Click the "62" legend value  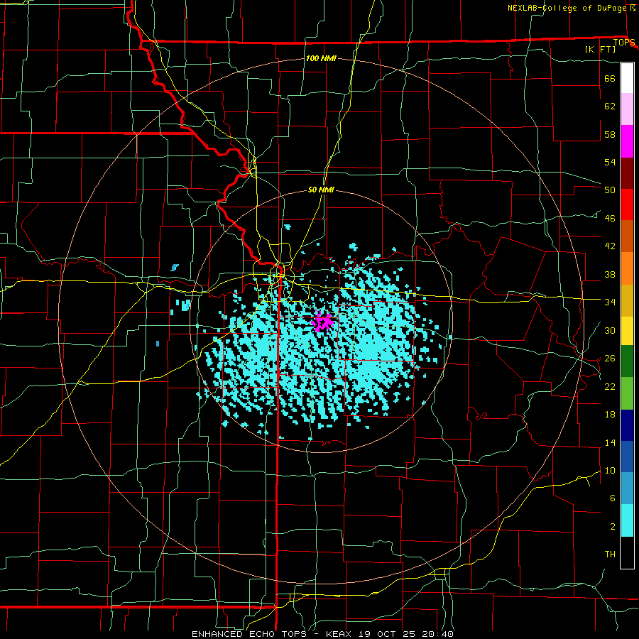pyautogui.click(x=610, y=106)
